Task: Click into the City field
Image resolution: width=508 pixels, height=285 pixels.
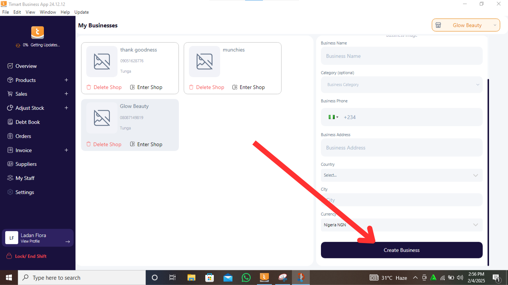Action: click(402, 200)
